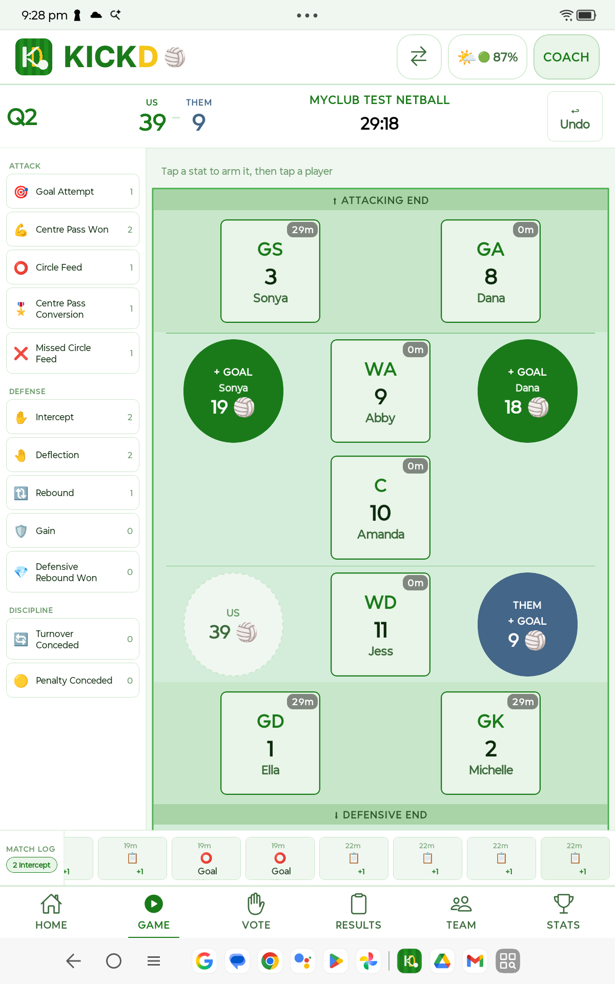
Task: Arm the Circle Feed stat
Action: click(73, 267)
